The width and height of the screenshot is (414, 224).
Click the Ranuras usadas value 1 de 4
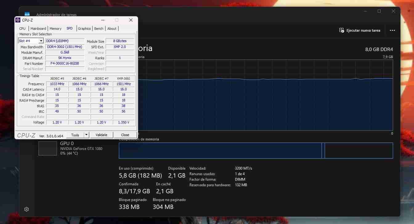click(x=240, y=174)
